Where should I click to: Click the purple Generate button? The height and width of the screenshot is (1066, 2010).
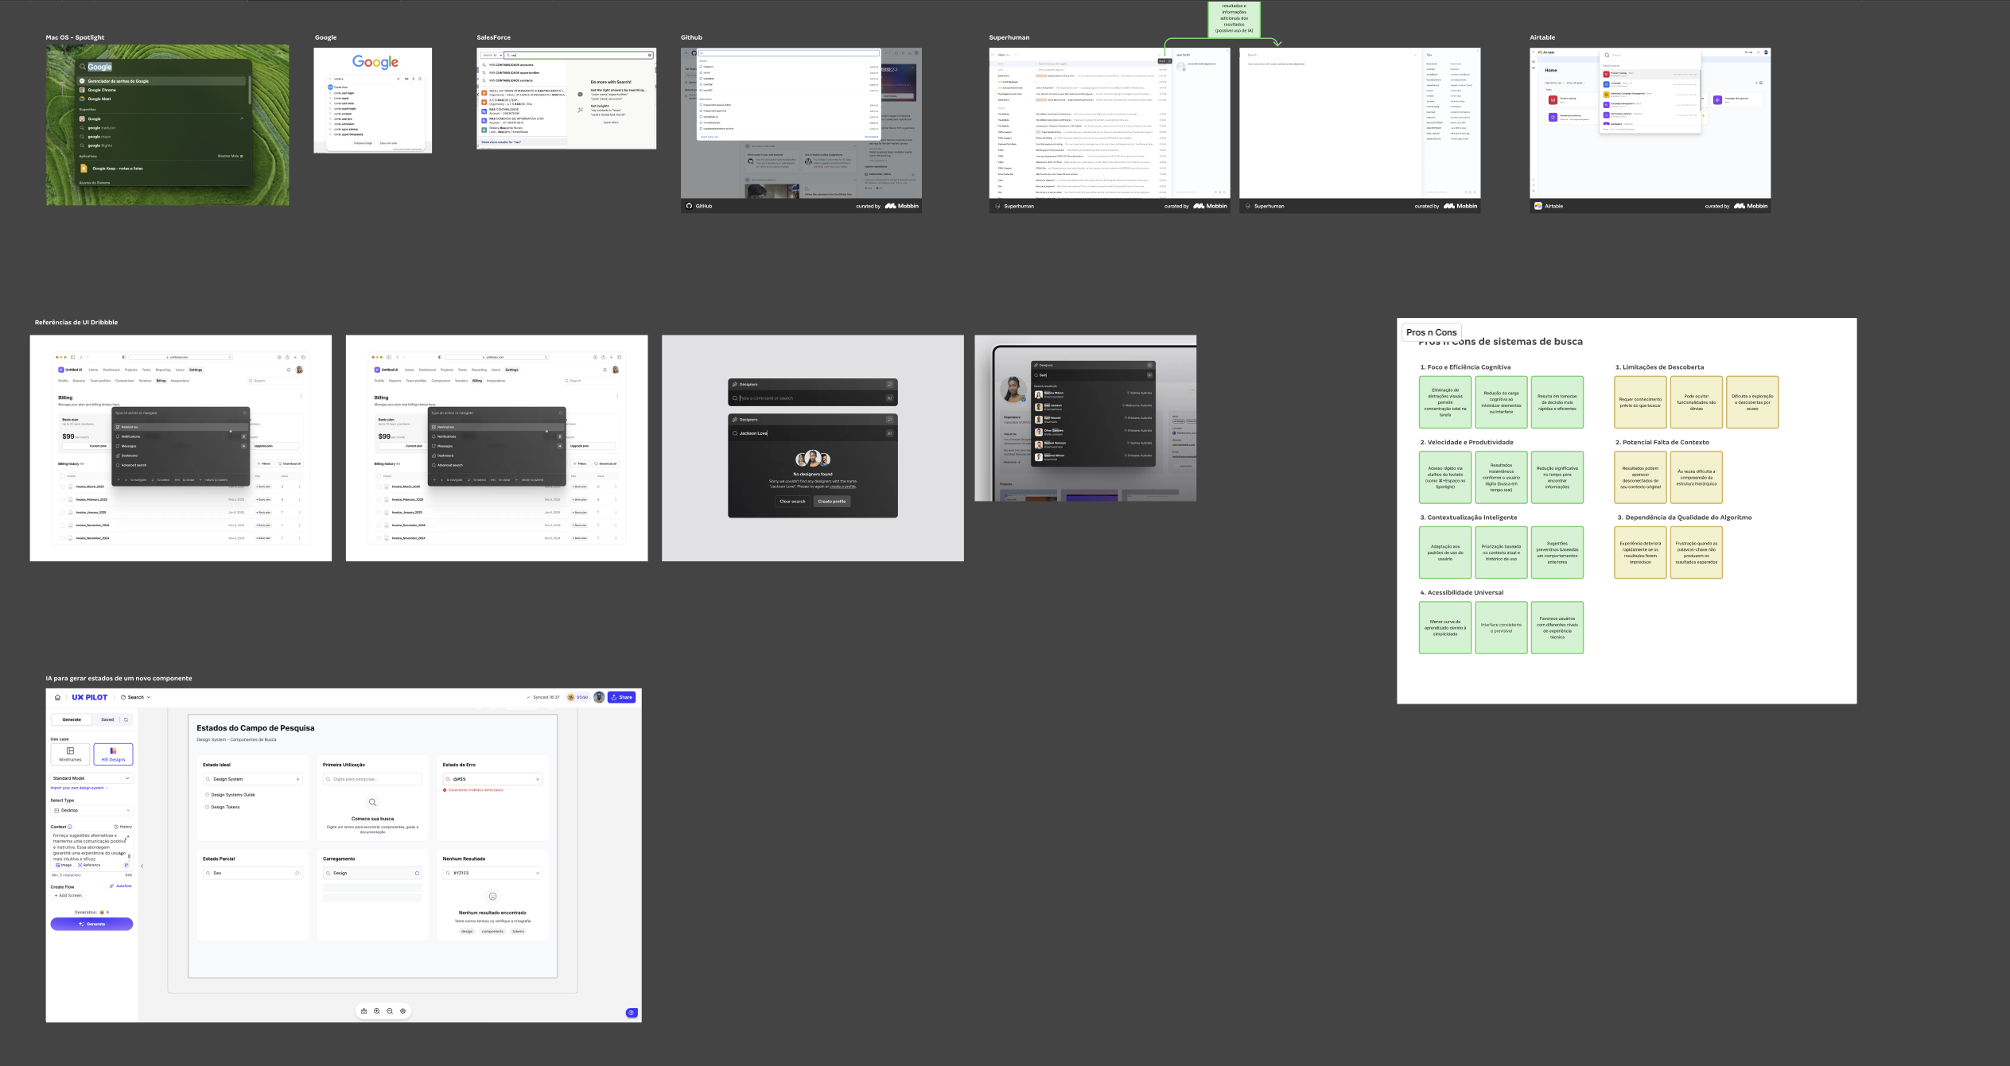pyautogui.click(x=91, y=924)
